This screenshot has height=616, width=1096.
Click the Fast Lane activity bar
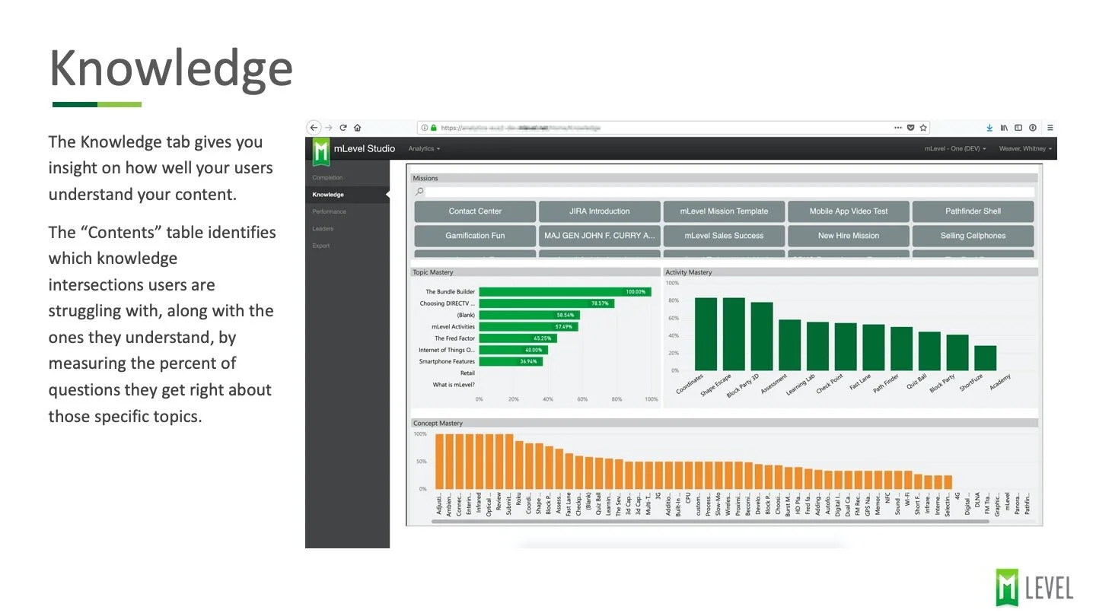click(x=874, y=348)
